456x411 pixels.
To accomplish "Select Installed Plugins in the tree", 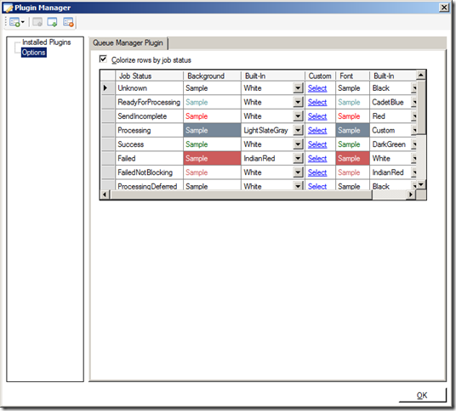I will [x=46, y=42].
